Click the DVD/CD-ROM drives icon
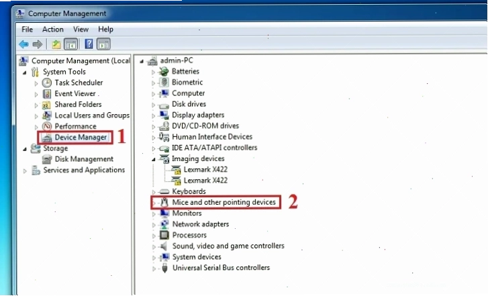This screenshot has height=296, width=488. [164, 126]
